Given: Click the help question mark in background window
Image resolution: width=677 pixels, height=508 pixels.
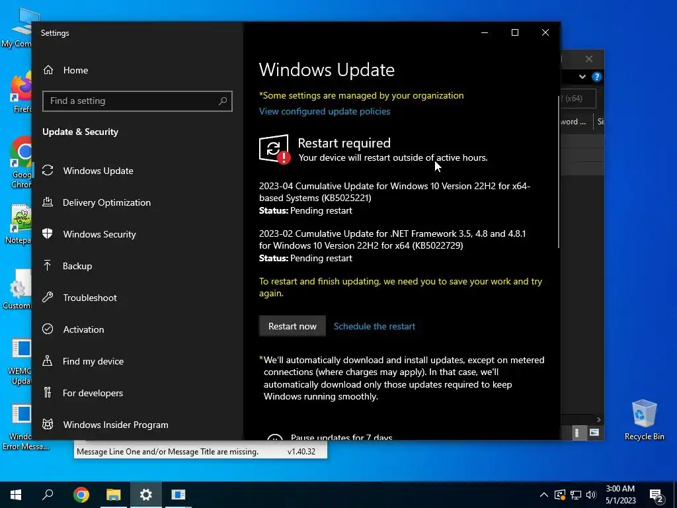Looking at the screenshot, I should (597, 77).
